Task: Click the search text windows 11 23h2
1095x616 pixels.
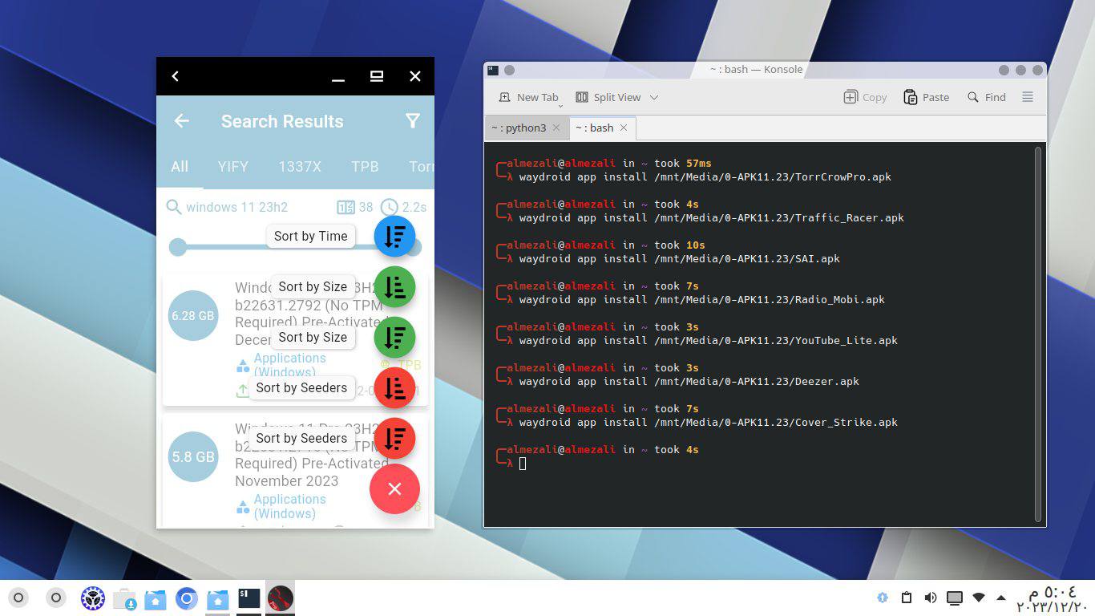Action: (x=236, y=207)
